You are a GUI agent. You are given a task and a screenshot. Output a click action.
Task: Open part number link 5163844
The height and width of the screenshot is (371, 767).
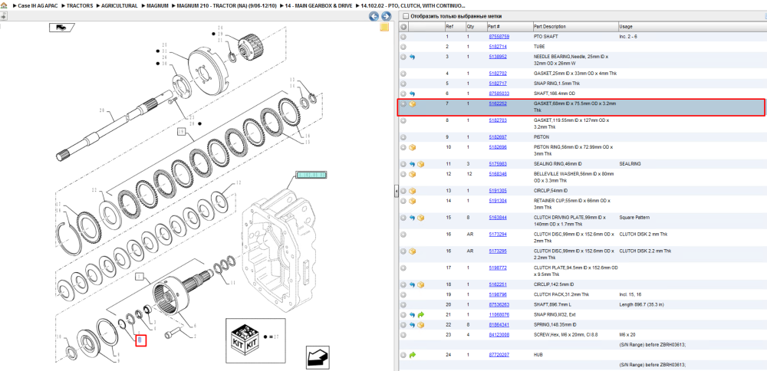(498, 218)
